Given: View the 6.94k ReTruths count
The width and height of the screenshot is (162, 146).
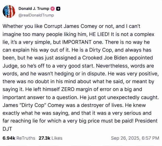Looking at the screenshot, I should pos(9,138).
